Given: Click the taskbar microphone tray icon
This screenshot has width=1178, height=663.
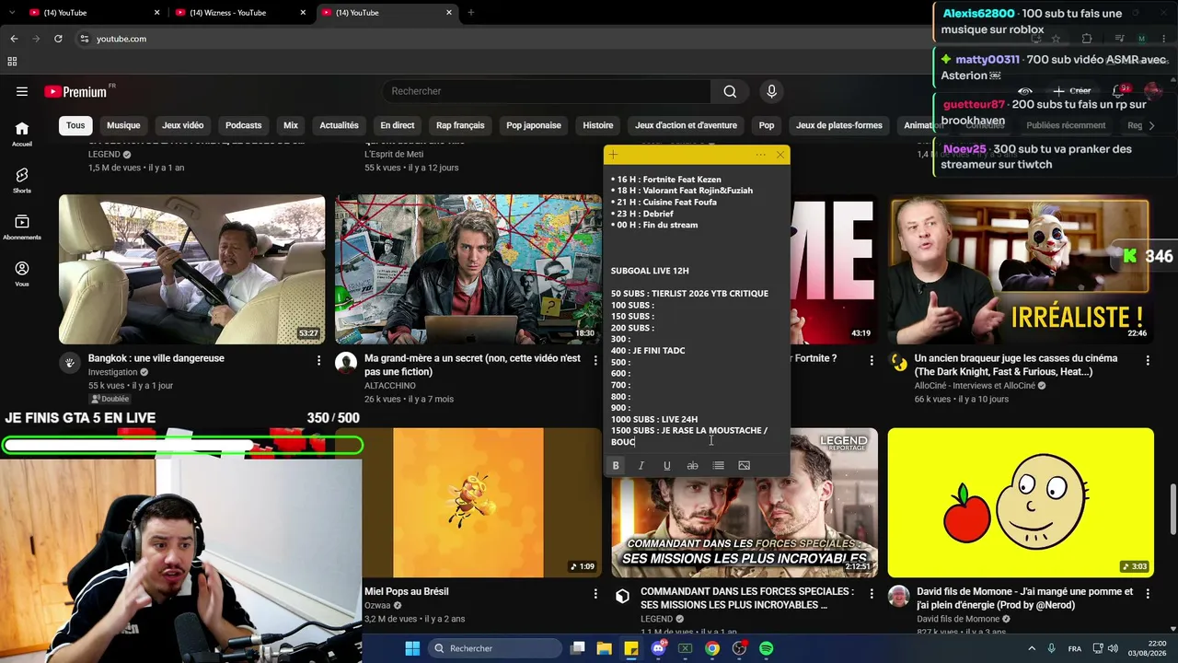Looking at the screenshot, I should pyautogui.click(x=1051, y=648).
